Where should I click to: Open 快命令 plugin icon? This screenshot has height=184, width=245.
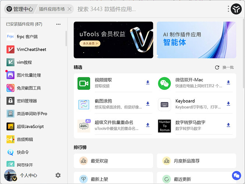[x=10, y=152]
